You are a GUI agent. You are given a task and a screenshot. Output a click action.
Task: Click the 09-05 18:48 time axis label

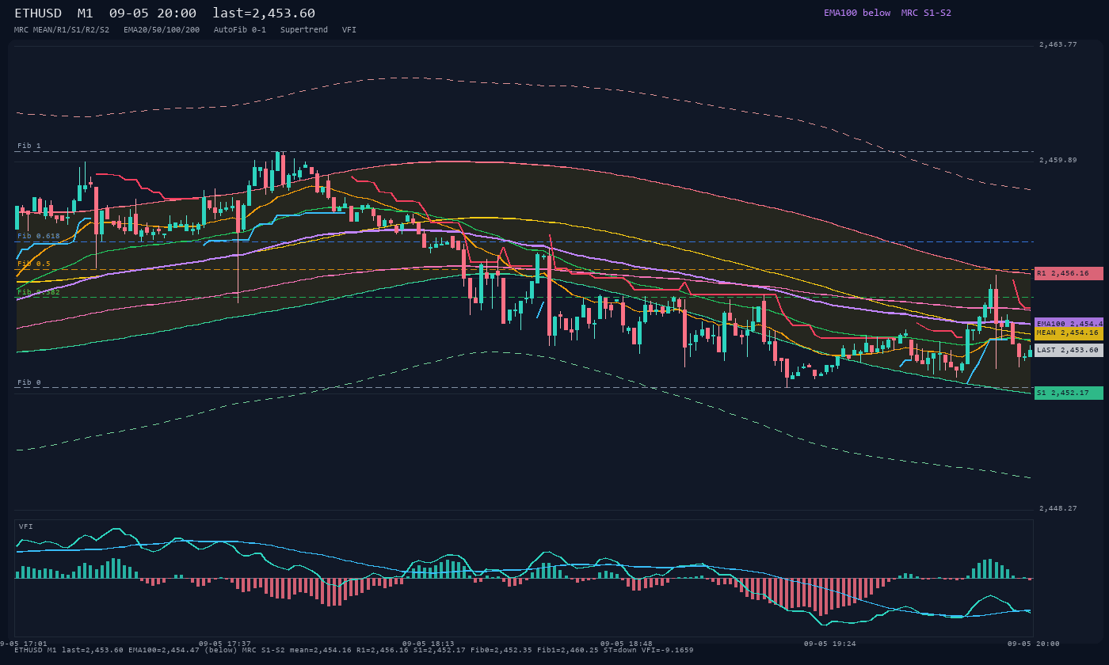(x=627, y=644)
